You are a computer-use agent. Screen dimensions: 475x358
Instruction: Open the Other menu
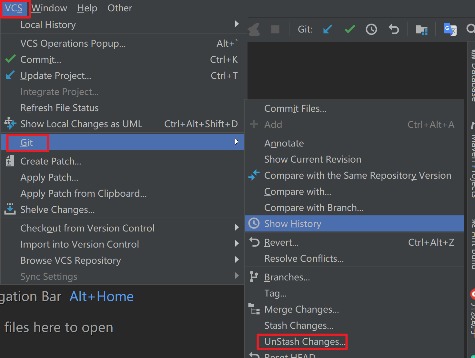(x=120, y=8)
